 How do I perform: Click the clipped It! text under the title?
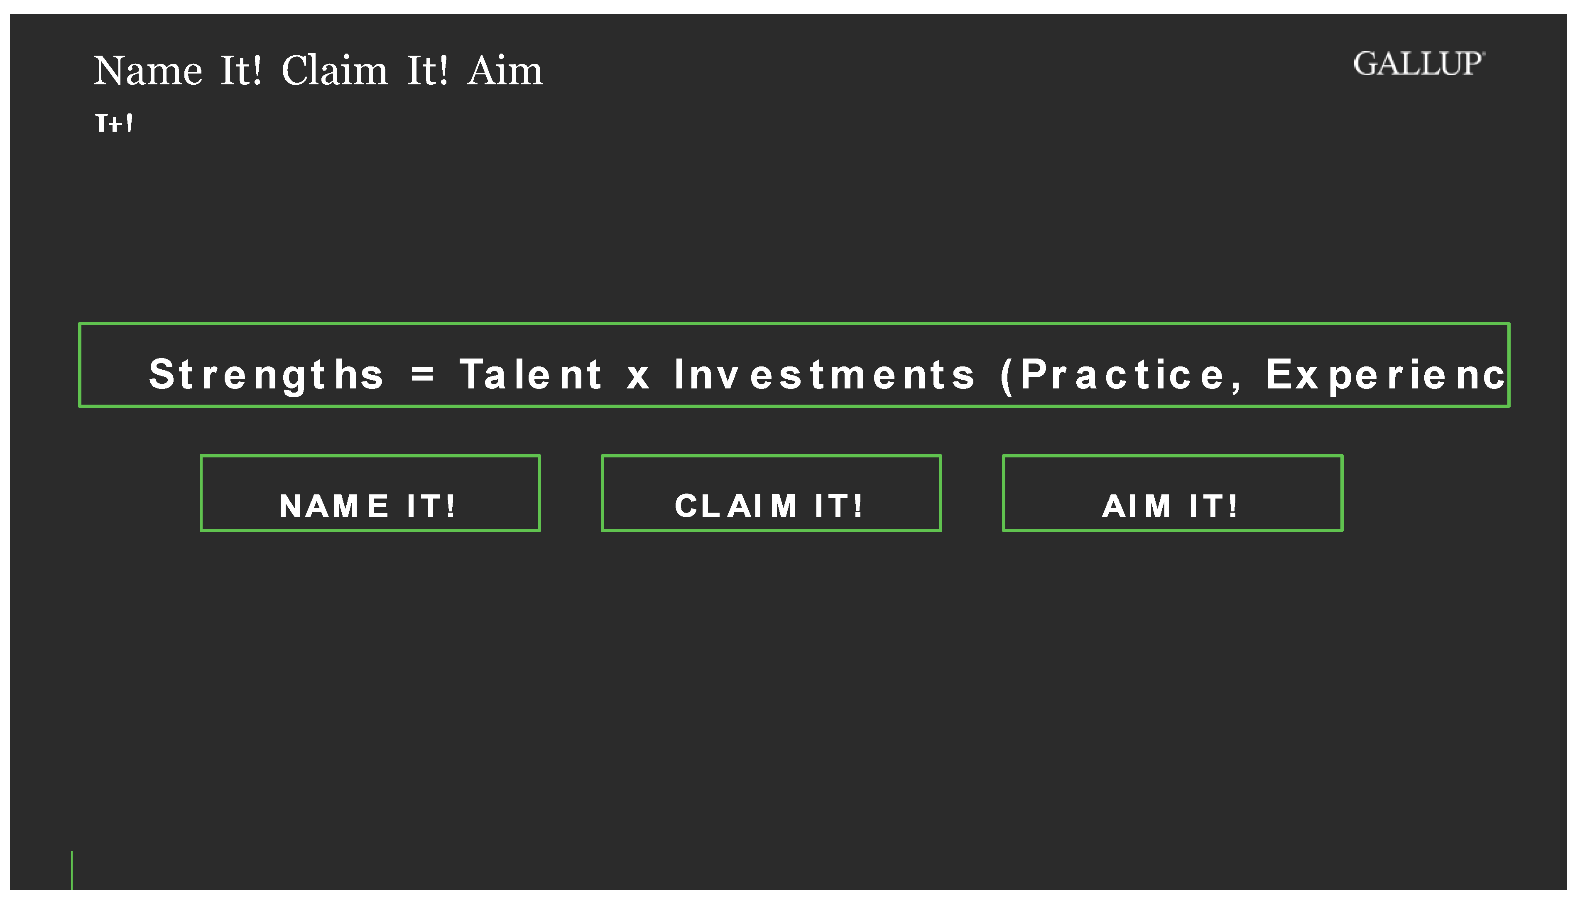coord(113,123)
